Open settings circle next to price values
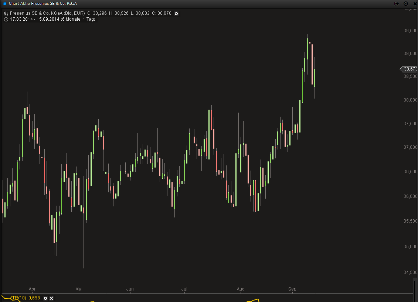This screenshot has height=302, width=418. (x=176, y=14)
